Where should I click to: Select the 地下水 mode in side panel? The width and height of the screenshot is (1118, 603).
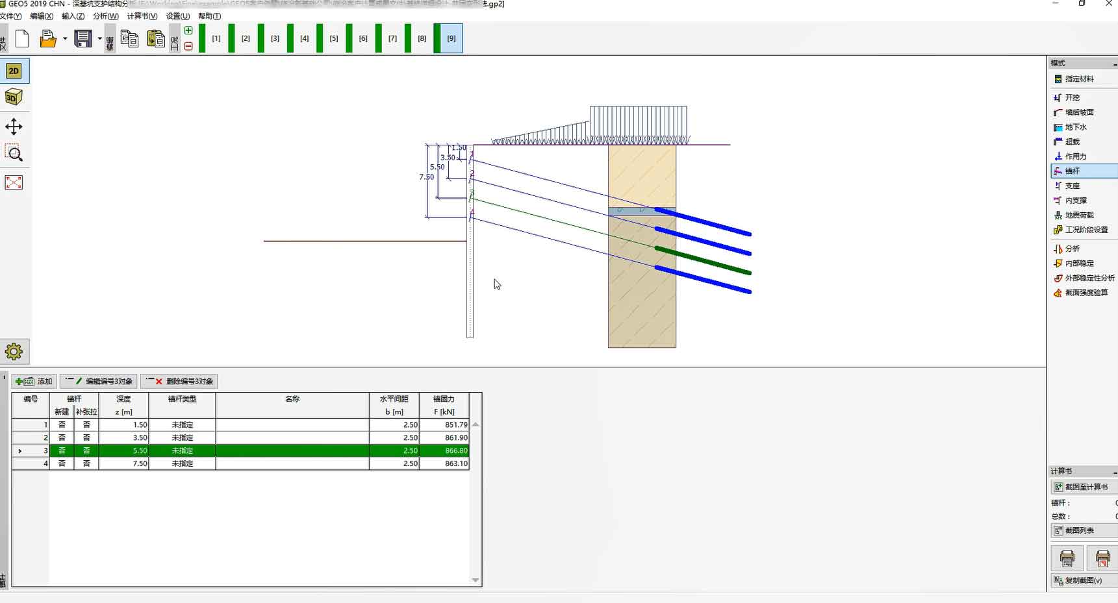[x=1075, y=127]
